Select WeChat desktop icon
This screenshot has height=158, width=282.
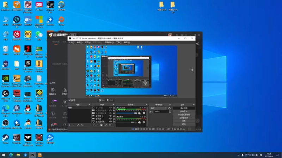point(39,35)
